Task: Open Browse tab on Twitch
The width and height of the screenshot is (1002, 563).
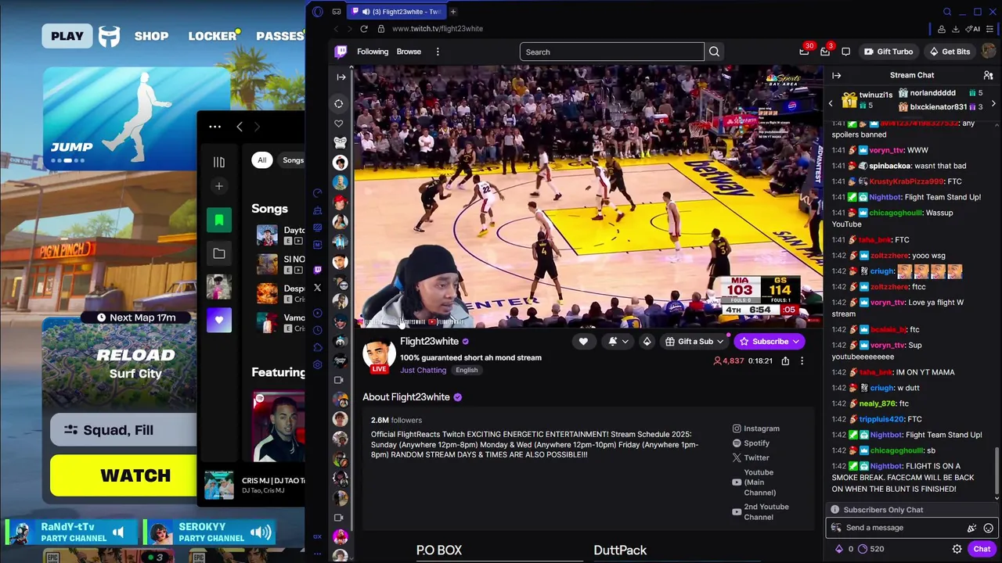Action: click(409, 52)
